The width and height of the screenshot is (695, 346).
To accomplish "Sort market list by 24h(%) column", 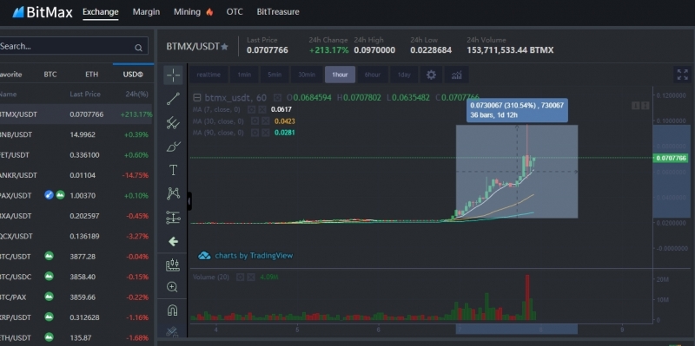I will tap(137, 95).
